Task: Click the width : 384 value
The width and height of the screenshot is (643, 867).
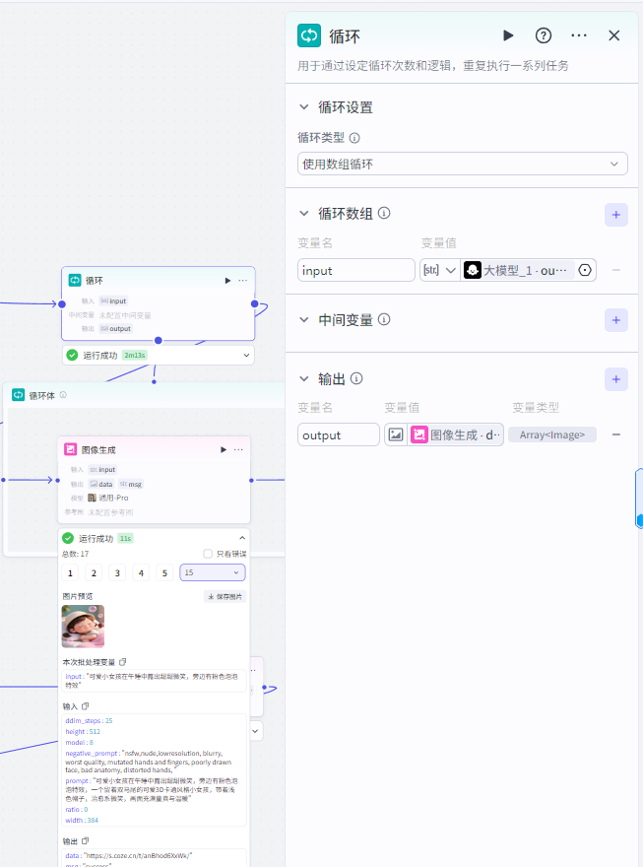Action: click(x=82, y=820)
